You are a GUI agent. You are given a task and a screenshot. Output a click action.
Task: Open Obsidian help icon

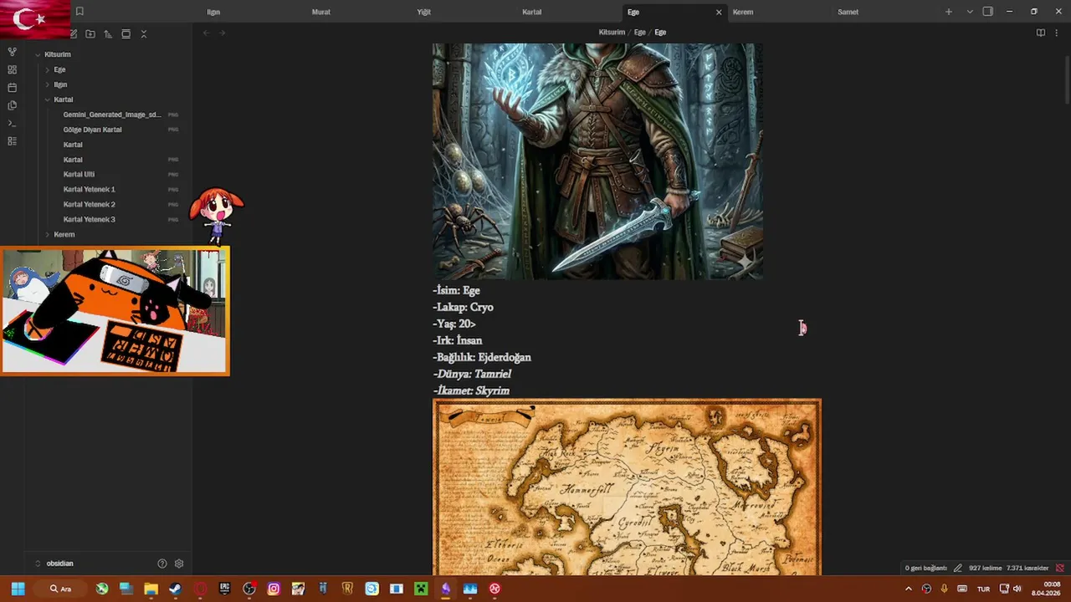point(162,564)
